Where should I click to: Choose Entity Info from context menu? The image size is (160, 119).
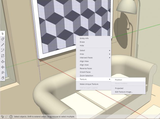(84, 38)
